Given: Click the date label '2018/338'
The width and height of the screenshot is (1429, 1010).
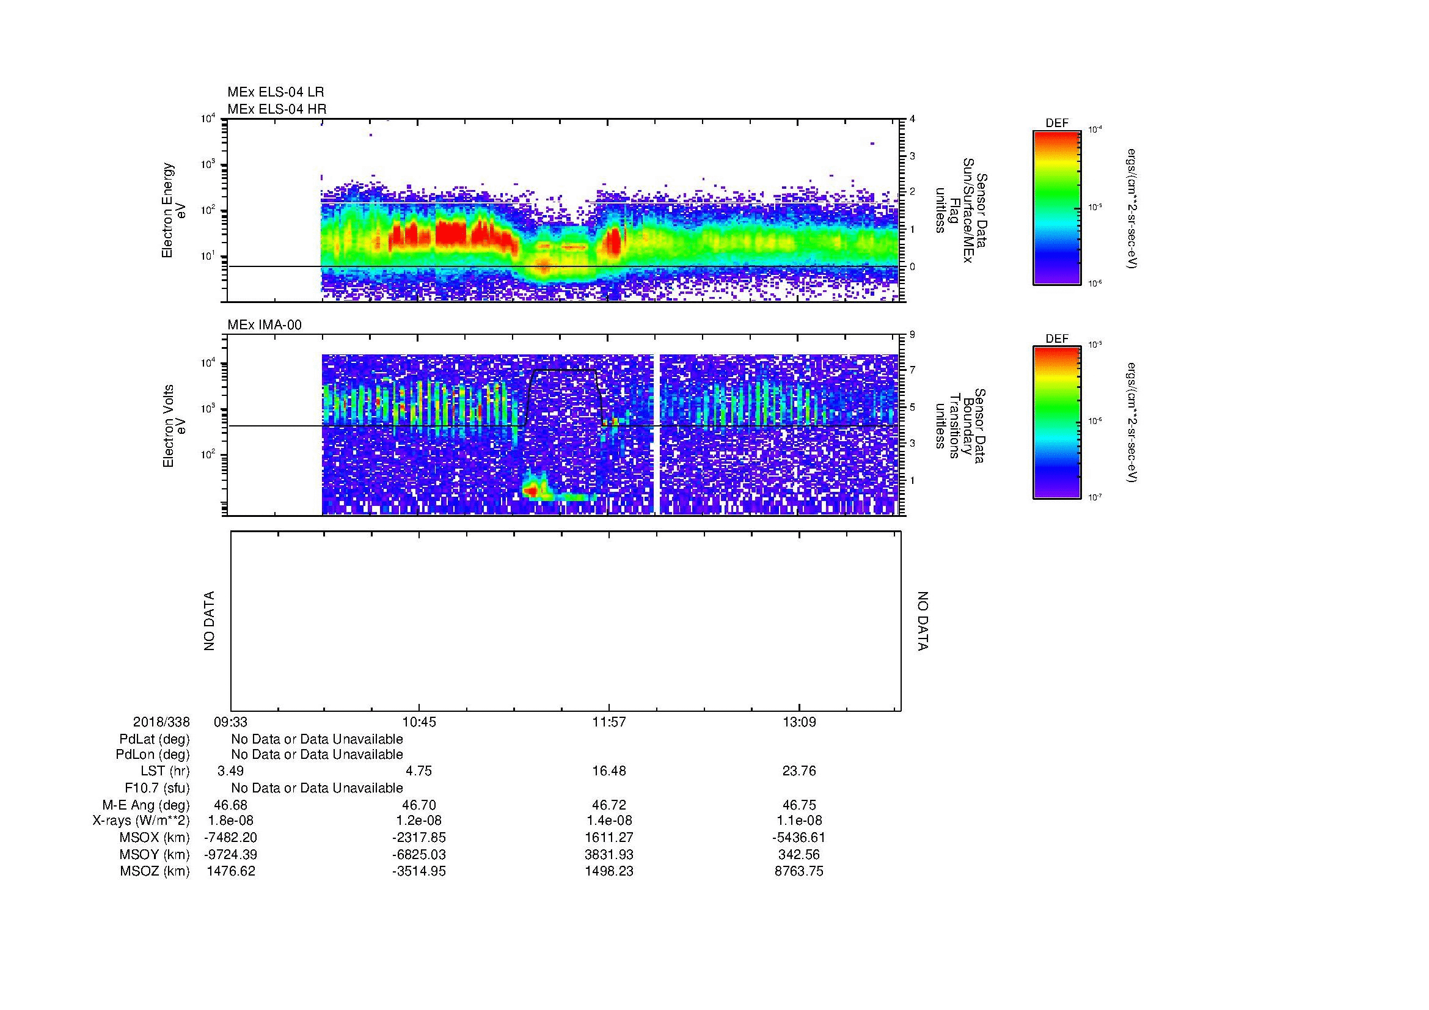Looking at the screenshot, I should pyautogui.click(x=161, y=722).
